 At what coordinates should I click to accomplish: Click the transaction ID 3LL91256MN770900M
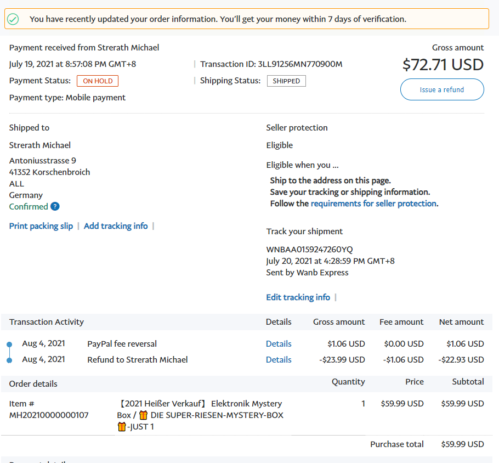point(300,64)
